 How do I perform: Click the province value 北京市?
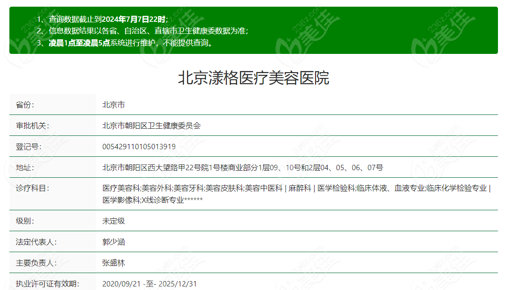(114, 105)
